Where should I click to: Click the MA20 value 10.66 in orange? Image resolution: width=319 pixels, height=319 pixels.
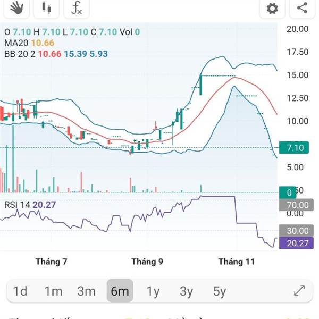tap(43, 43)
